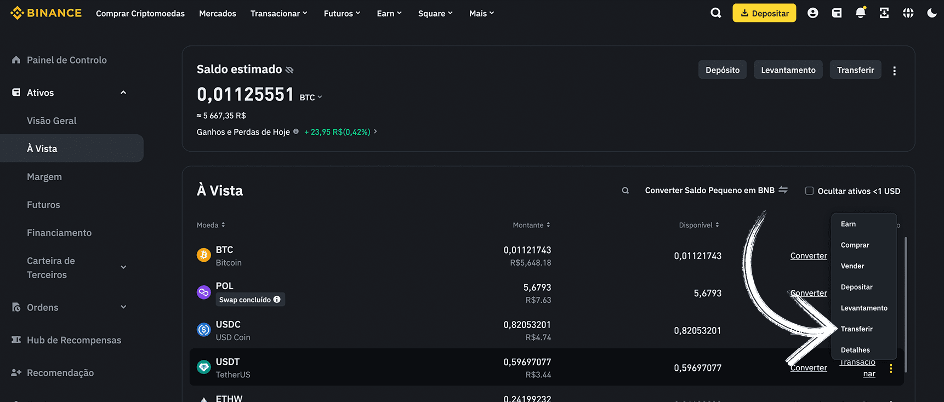The width and height of the screenshot is (944, 402).
Task: Tick the Ocultar ativos <1 USD checkbox
Action: [x=809, y=191]
